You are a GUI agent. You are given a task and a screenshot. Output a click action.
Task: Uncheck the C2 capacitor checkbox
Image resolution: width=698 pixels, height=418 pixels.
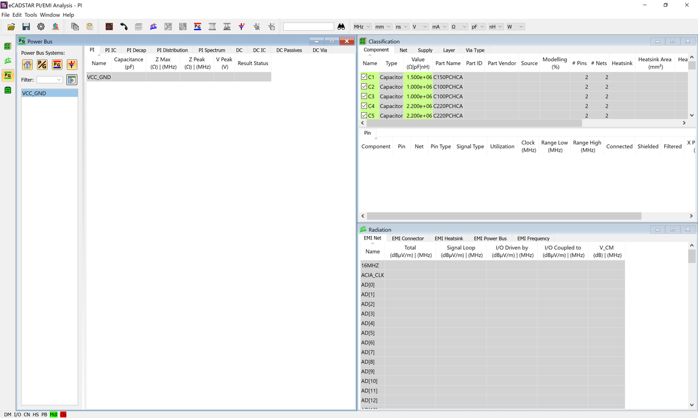[x=364, y=87]
